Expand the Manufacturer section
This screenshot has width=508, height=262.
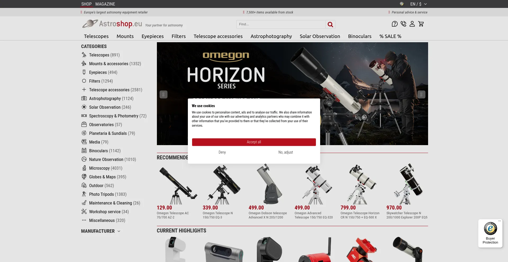tap(101, 231)
